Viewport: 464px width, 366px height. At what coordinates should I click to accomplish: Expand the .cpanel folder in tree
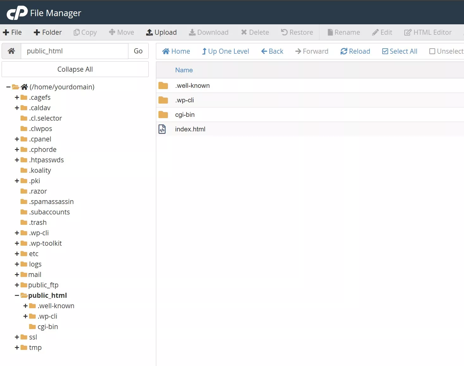point(17,139)
